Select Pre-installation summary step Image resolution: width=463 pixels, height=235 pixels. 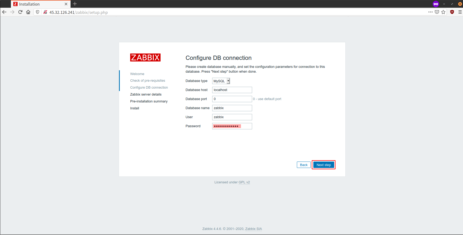pyautogui.click(x=149, y=101)
